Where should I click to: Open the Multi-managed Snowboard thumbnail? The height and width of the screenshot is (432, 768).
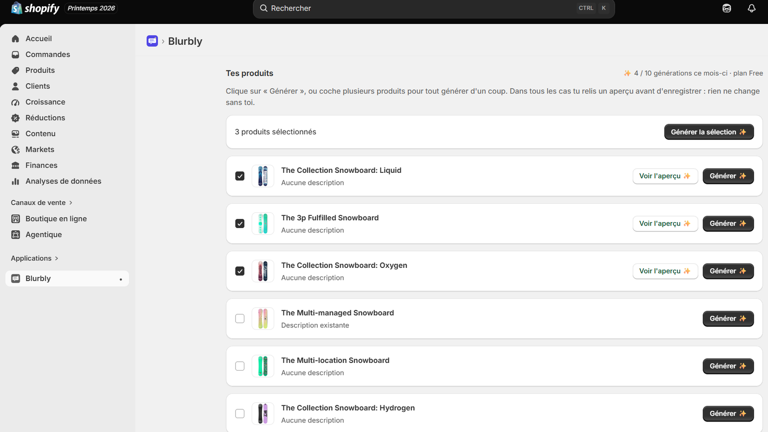click(x=263, y=319)
